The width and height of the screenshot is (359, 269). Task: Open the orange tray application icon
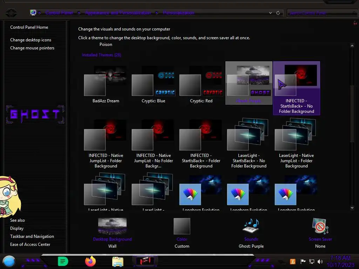(293, 261)
